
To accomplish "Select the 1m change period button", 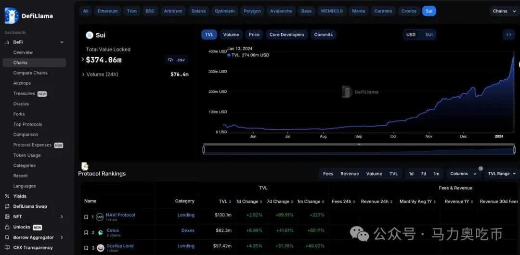I will [x=436, y=174].
